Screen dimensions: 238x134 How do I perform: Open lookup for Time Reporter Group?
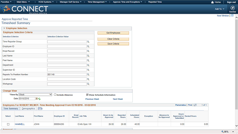tap(88, 42)
